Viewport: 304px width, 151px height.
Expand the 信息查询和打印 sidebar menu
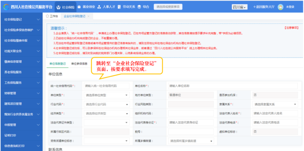(x=22, y=146)
